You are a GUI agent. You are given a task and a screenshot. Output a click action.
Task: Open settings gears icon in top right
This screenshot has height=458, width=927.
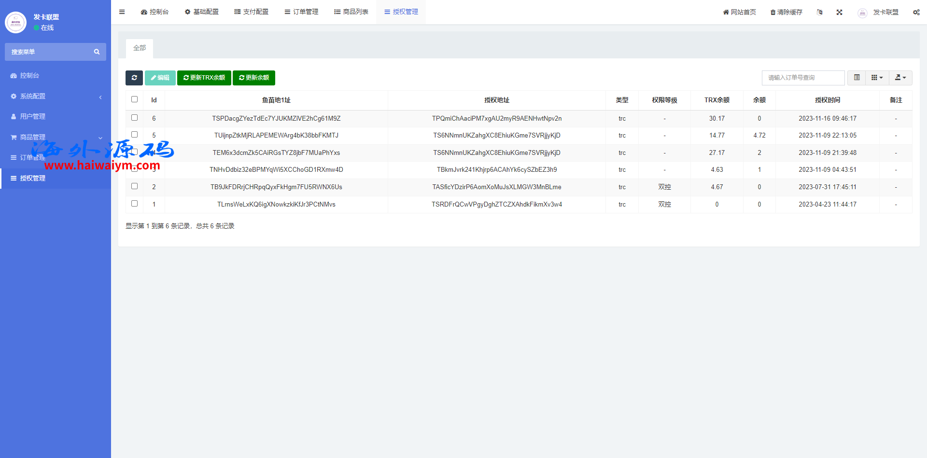click(916, 13)
